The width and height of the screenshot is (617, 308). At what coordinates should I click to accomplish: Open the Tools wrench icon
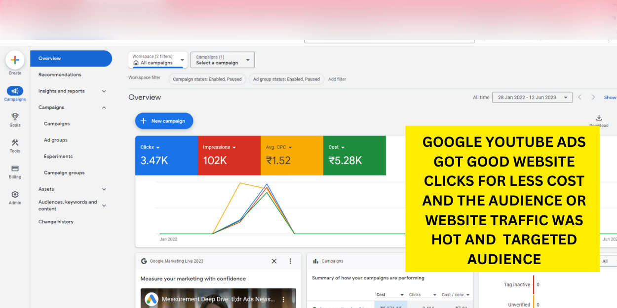click(15, 142)
